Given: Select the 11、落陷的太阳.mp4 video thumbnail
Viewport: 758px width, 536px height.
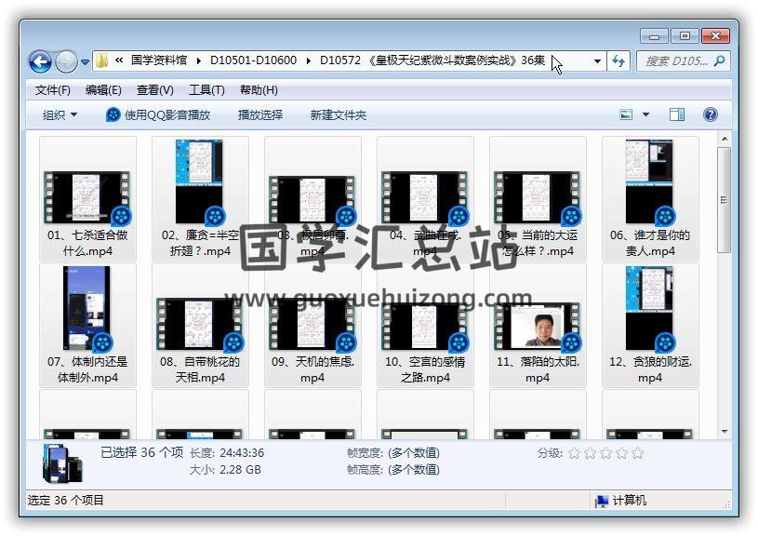Looking at the screenshot, I should pyautogui.click(x=538, y=326).
